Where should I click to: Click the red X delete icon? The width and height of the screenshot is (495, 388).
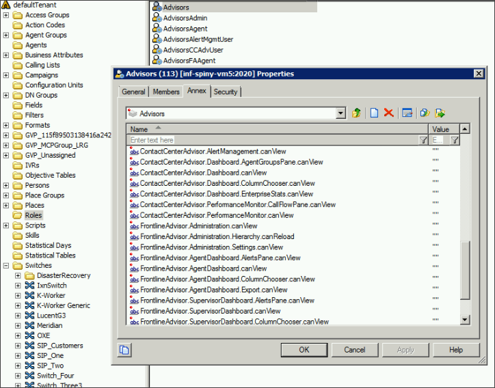tap(388, 113)
